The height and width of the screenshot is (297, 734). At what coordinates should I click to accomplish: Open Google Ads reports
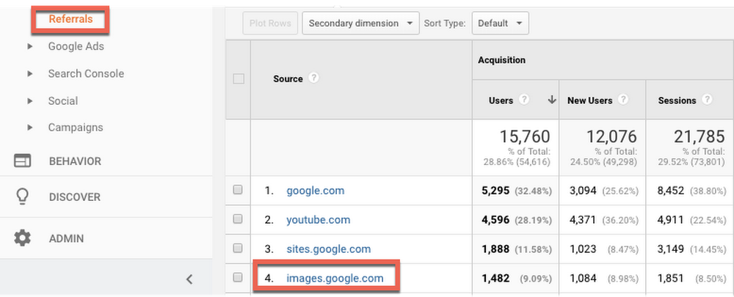[x=76, y=46]
